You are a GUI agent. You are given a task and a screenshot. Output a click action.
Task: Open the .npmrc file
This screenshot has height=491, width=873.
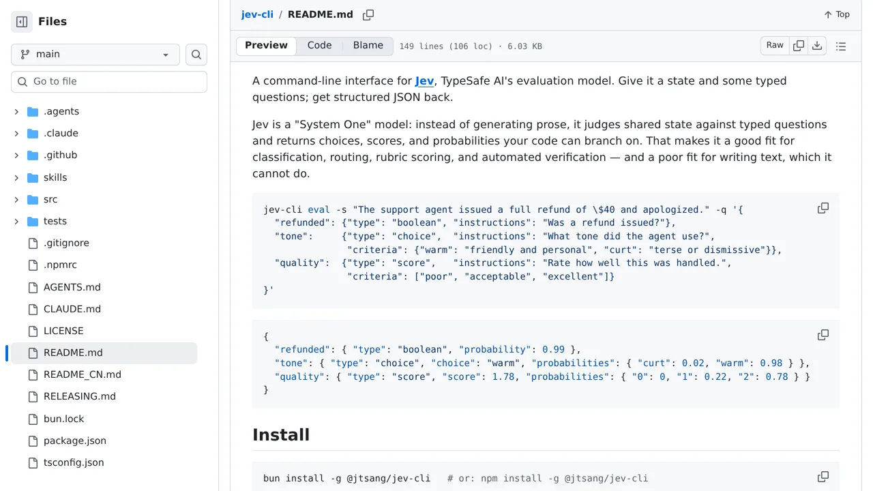tap(60, 265)
